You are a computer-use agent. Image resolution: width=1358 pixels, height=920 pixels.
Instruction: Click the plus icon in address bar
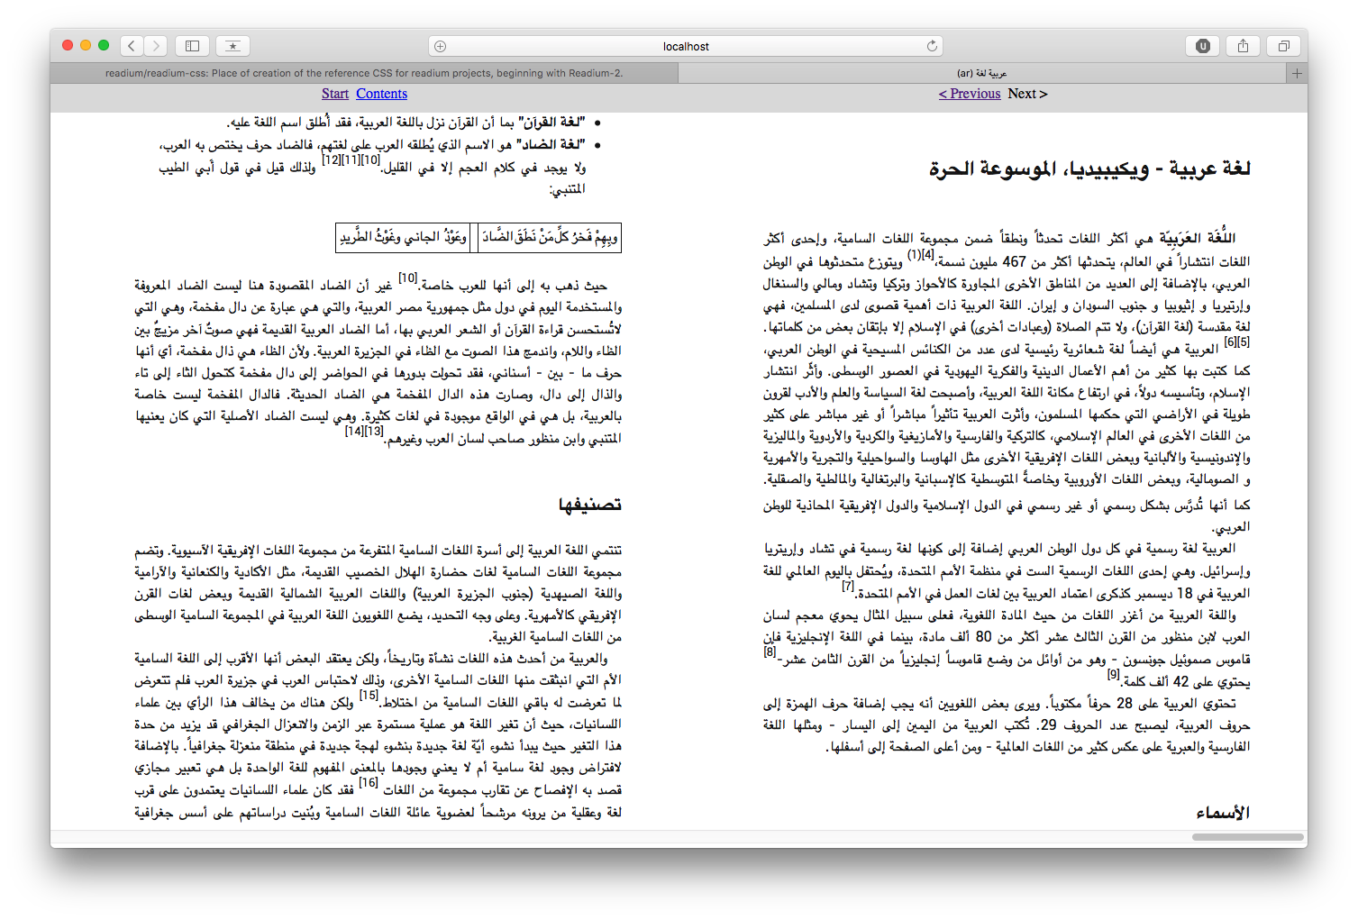[x=440, y=46]
